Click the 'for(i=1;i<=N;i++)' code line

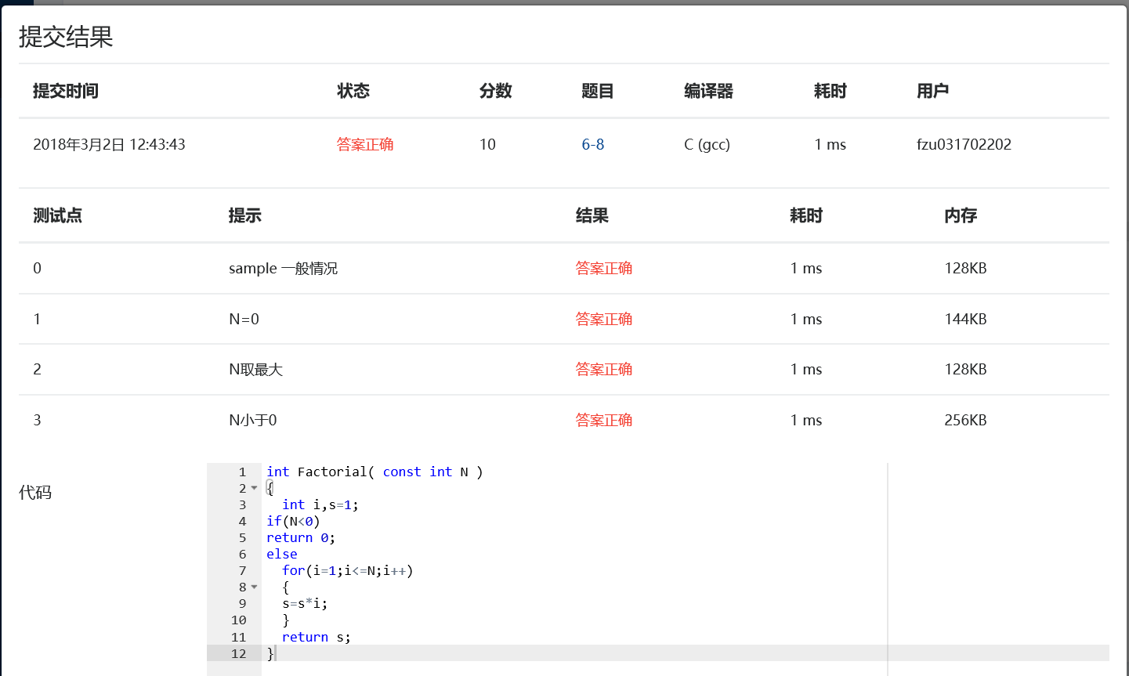[x=347, y=571]
